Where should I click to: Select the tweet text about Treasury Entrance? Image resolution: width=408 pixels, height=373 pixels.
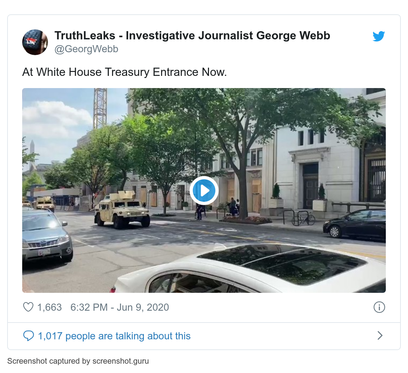coord(125,72)
